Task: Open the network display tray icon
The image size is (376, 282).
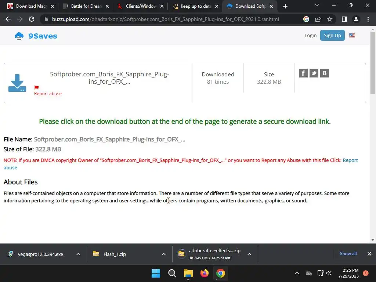Action: click(320, 273)
